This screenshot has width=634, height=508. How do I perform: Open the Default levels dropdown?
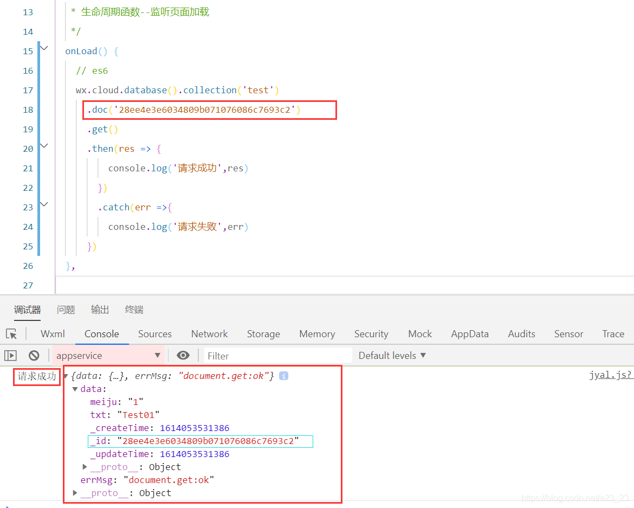tap(392, 356)
